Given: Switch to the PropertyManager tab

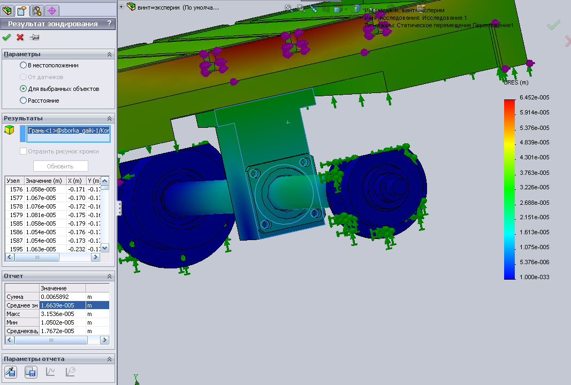Looking at the screenshot, I should coord(22,11).
